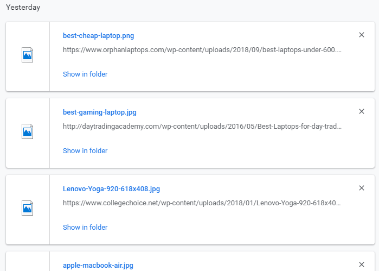Click the image file icon for best-gaming-laptop.jpg
The width and height of the screenshot is (379, 271).
28,131
